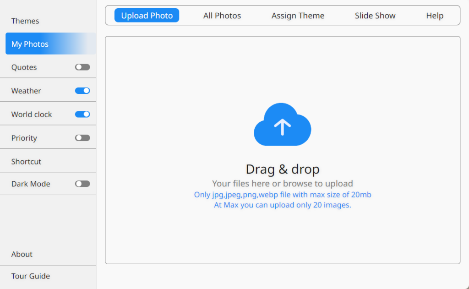Switch on the Priority toggle
Screen dimensions: 469x289
[82, 138]
